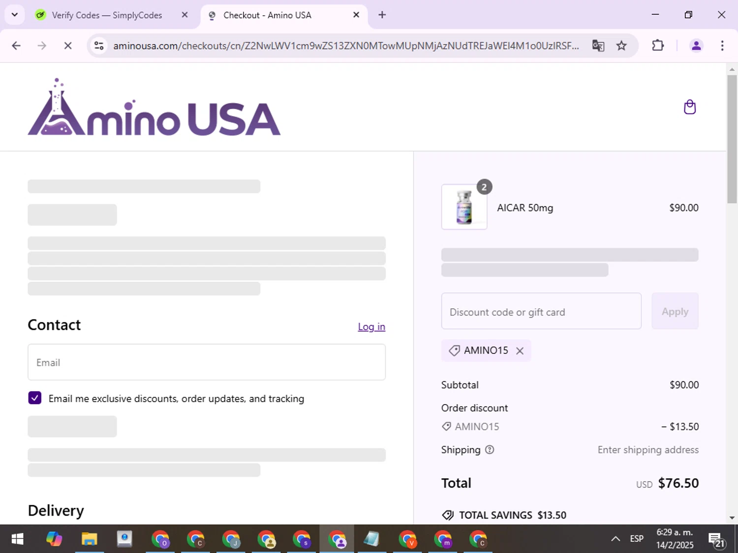Open the taskbar clock and date
This screenshot has width=738, height=553.
tap(675, 539)
